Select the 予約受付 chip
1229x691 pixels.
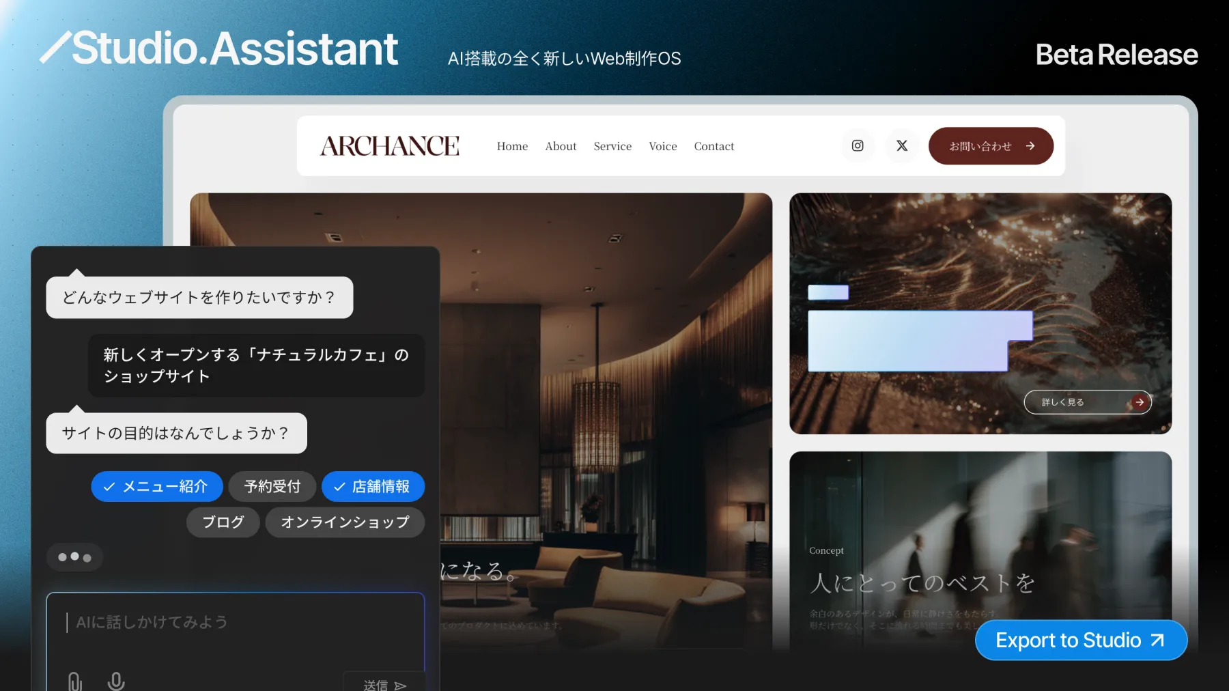coord(272,486)
